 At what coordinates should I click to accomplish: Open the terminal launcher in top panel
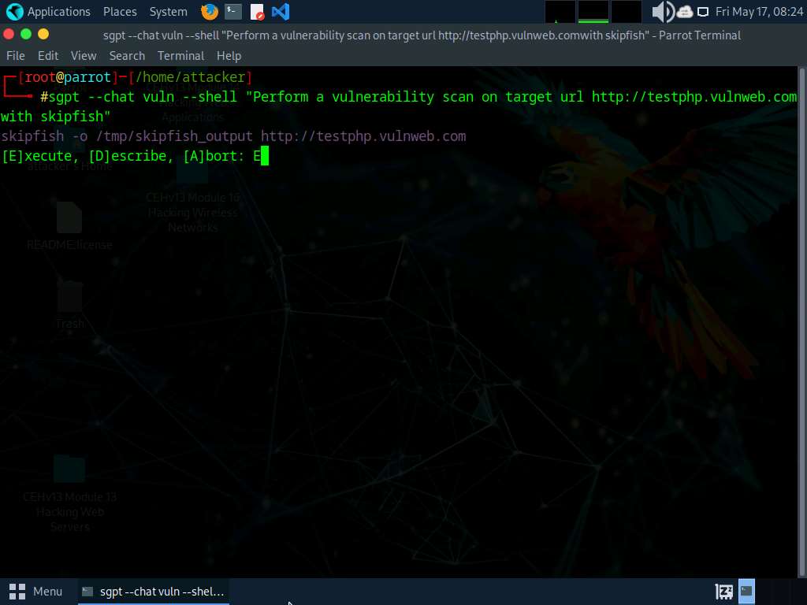pyautogui.click(x=232, y=12)
